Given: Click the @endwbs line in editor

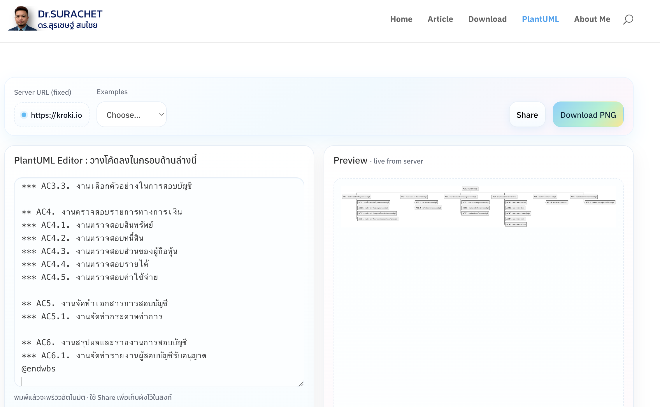Looking at the screenshot, I should click(38, 369).
